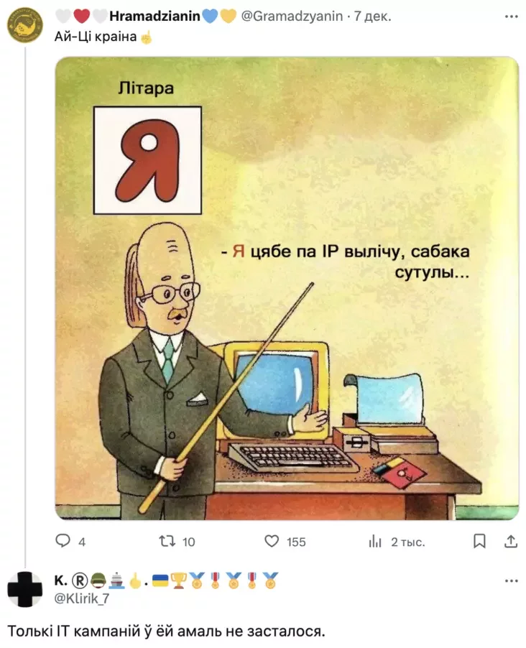This screenshot has height=648, width=526.
Task: Open more options menu on Hramadzianin tweet
Action: coord(511,17)
